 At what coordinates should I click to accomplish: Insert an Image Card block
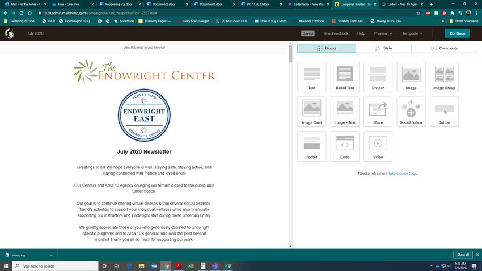(312, 112)
